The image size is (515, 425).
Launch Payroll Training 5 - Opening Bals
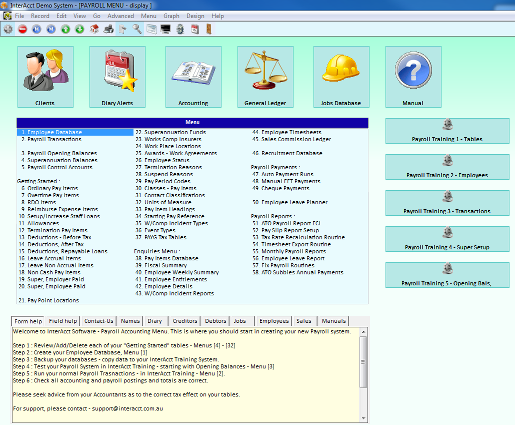[x=447, y=275]
